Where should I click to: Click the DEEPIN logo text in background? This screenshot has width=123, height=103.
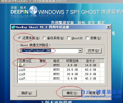[x=20, y=12]
